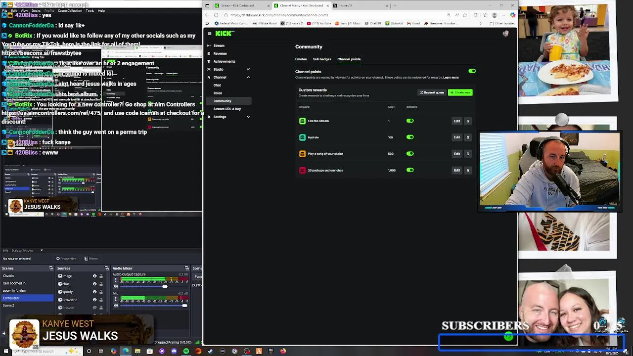Pop out the Sources dock in OBS

(x=107, y=268)
